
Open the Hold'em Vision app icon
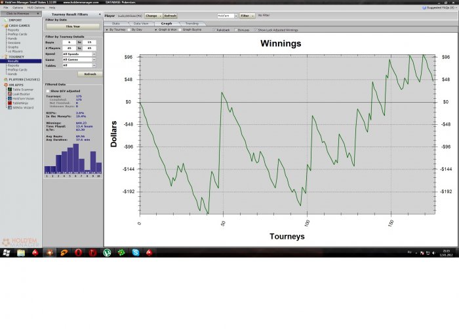(x=10, y=99)
